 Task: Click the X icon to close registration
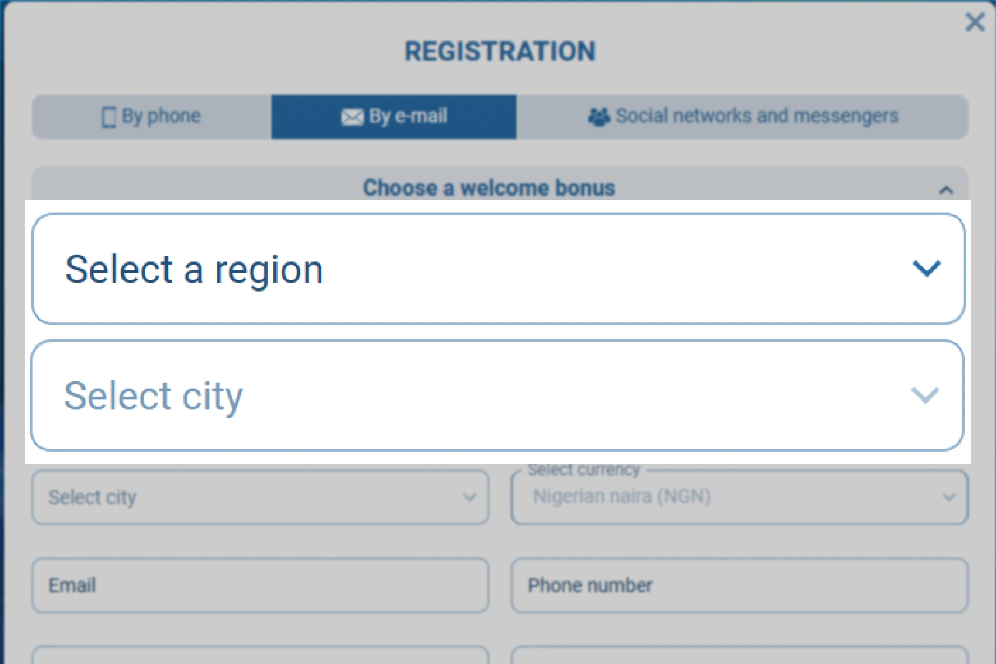tap(975, 22)
